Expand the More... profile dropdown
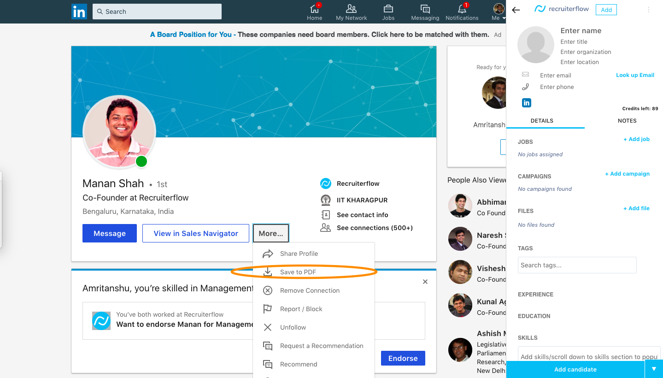The height and width of the screenshot is (378, 663). (271, 233)
